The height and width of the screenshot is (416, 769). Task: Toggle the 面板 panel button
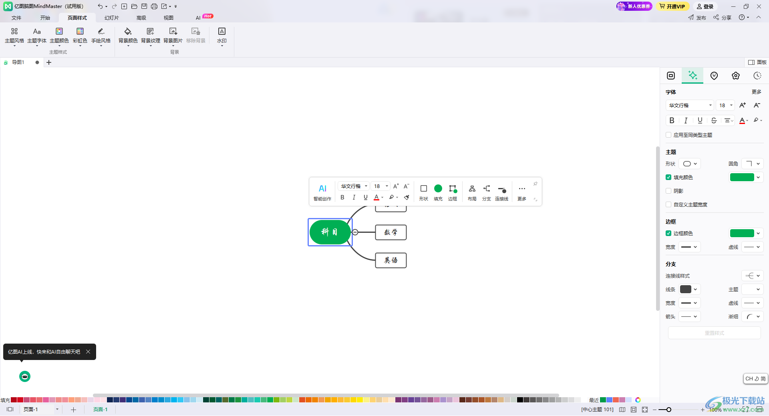757,62
